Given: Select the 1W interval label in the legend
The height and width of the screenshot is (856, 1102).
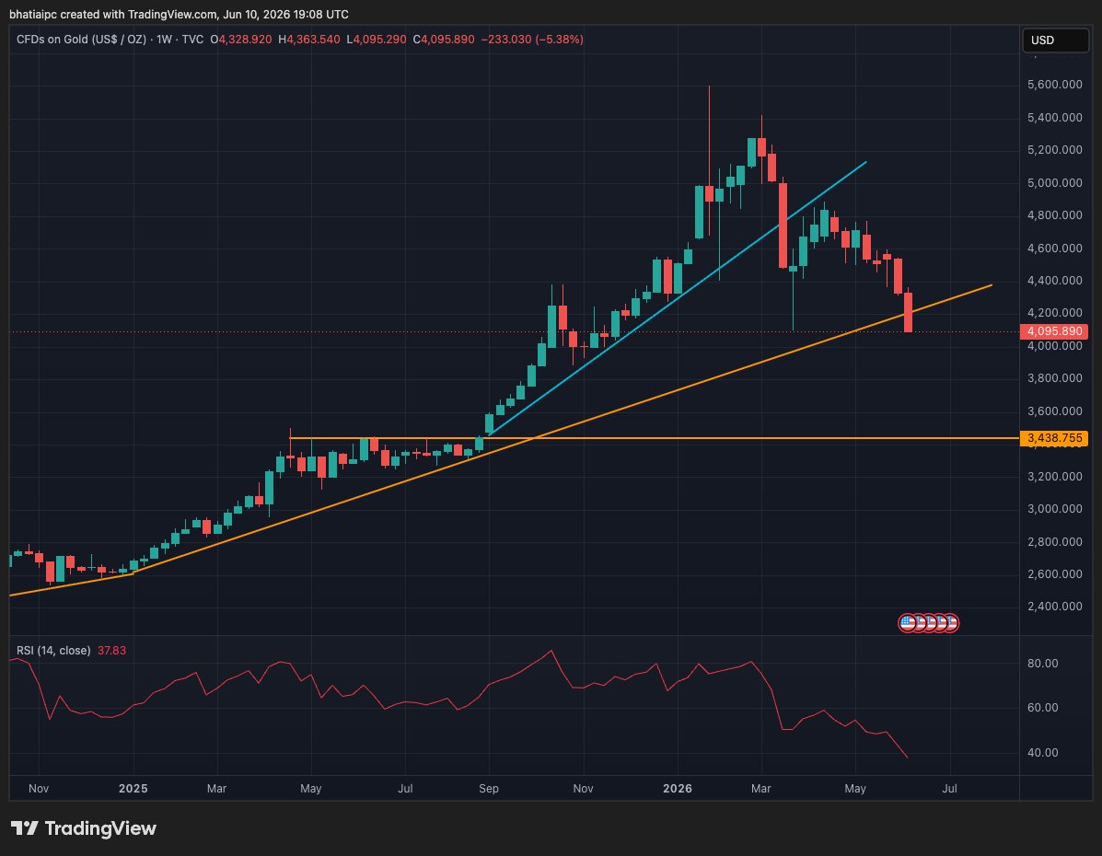Looking at the screenshot, I should (164, 40).
